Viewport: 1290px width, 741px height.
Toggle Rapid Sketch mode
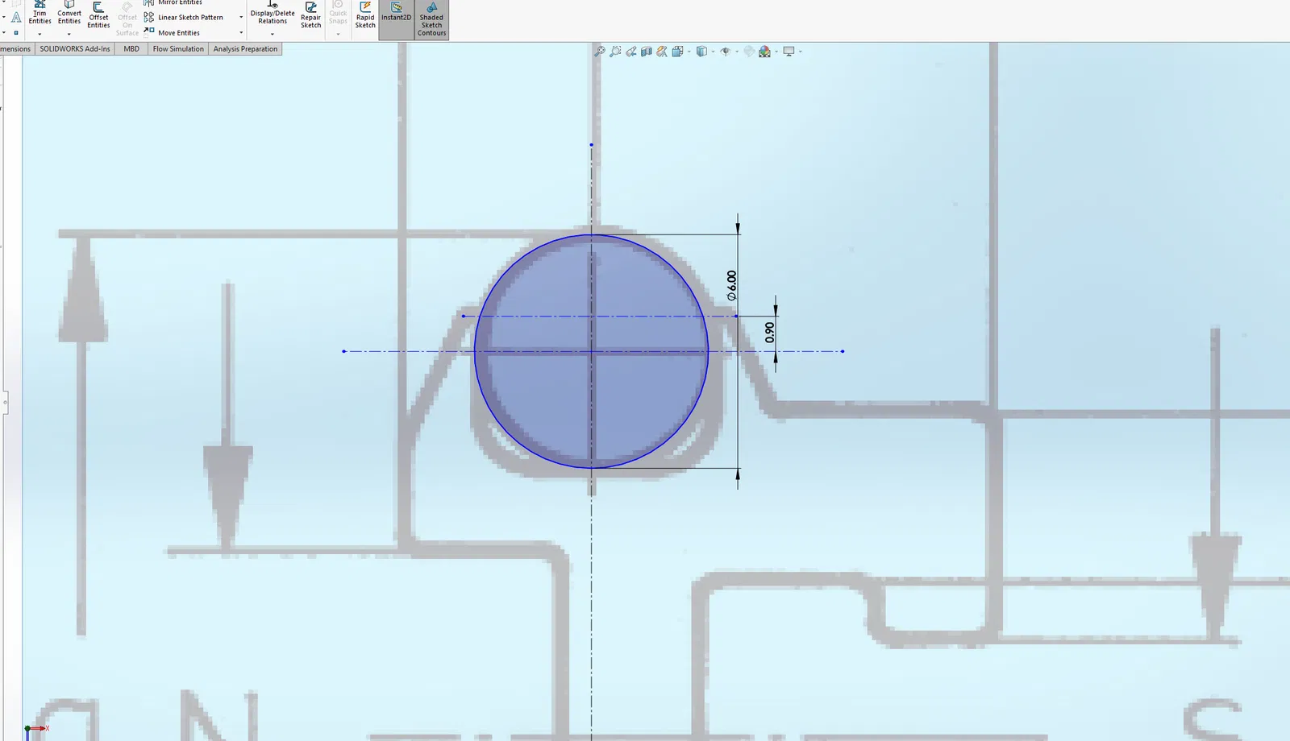pyautogui.click(x=365, y=16)
